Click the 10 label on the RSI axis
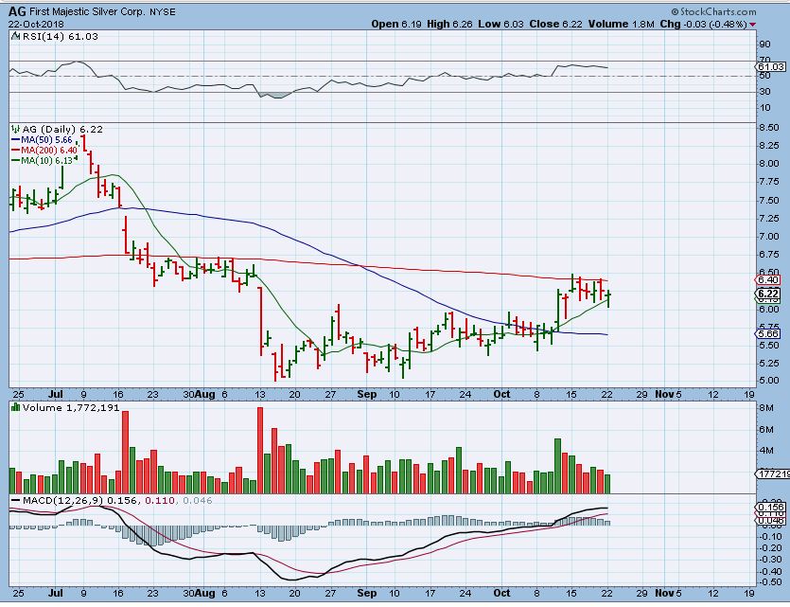 764,107
